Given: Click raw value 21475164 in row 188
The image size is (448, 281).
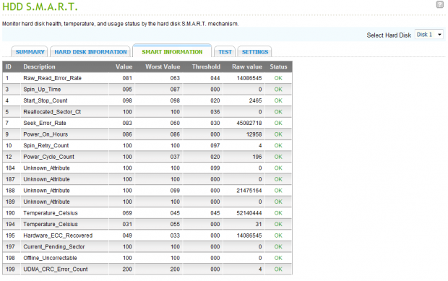Looking at the screenshot, I should (249, 191).
